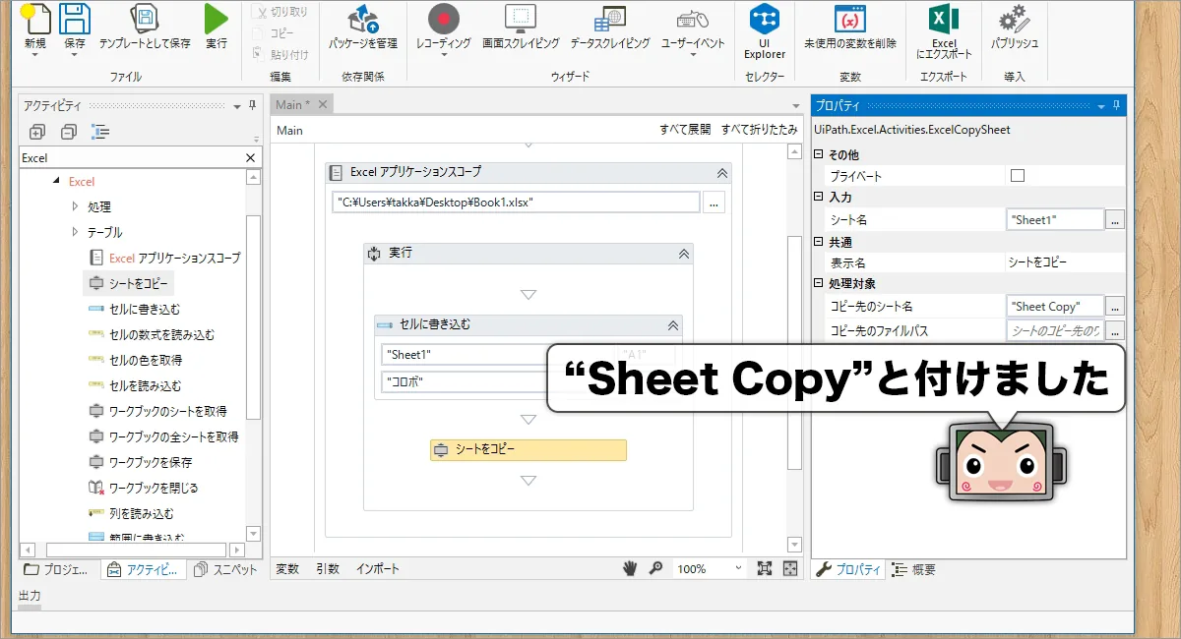Viewport: 1181px width, 639px height.
Task: Toggle the プライベート checkbox
Action: coord(1018,176)
